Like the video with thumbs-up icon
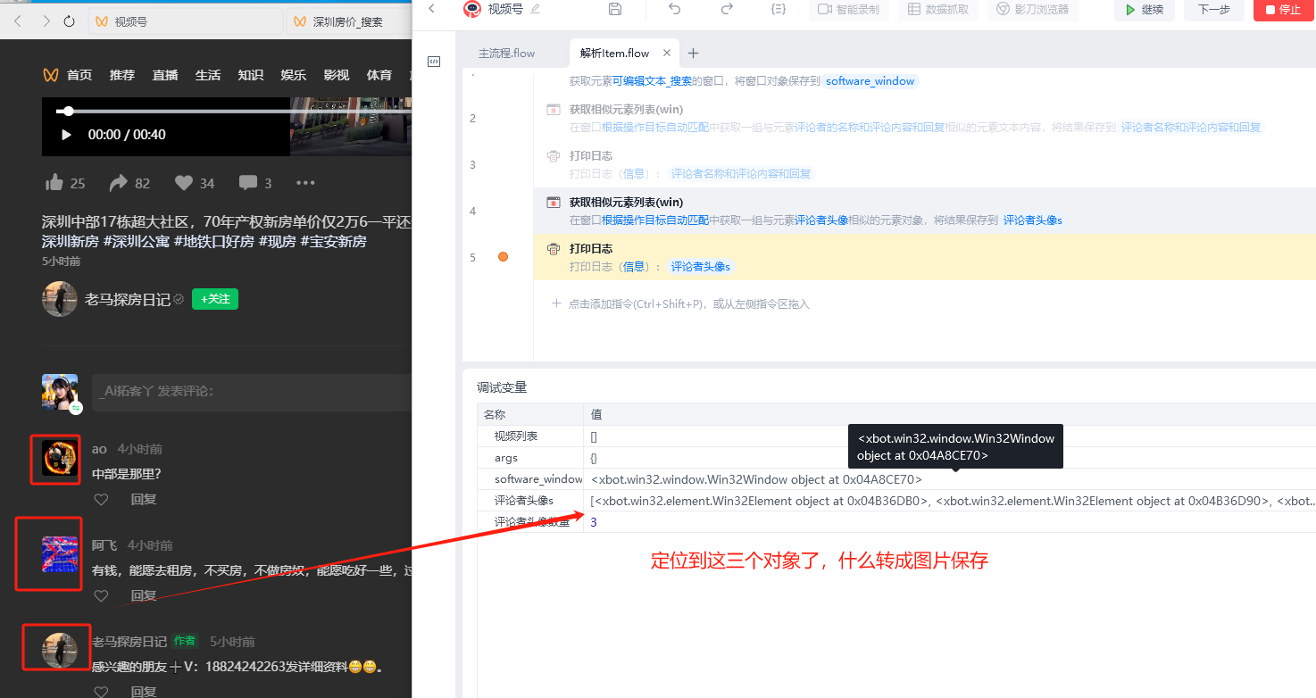The height and width of the screenshot is (698, 1316). click(54, 183)
